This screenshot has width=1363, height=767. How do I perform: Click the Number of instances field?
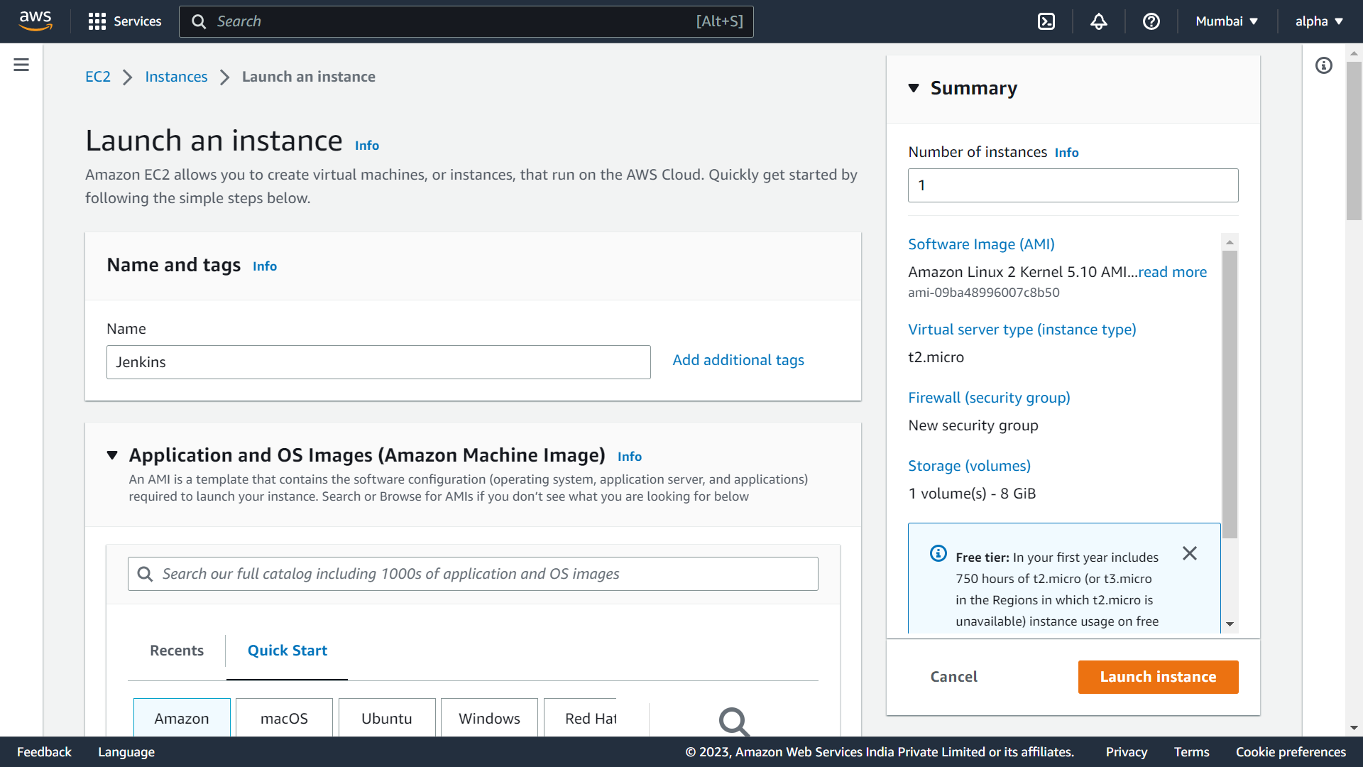pyautogui.click(x=1073, y=185)
